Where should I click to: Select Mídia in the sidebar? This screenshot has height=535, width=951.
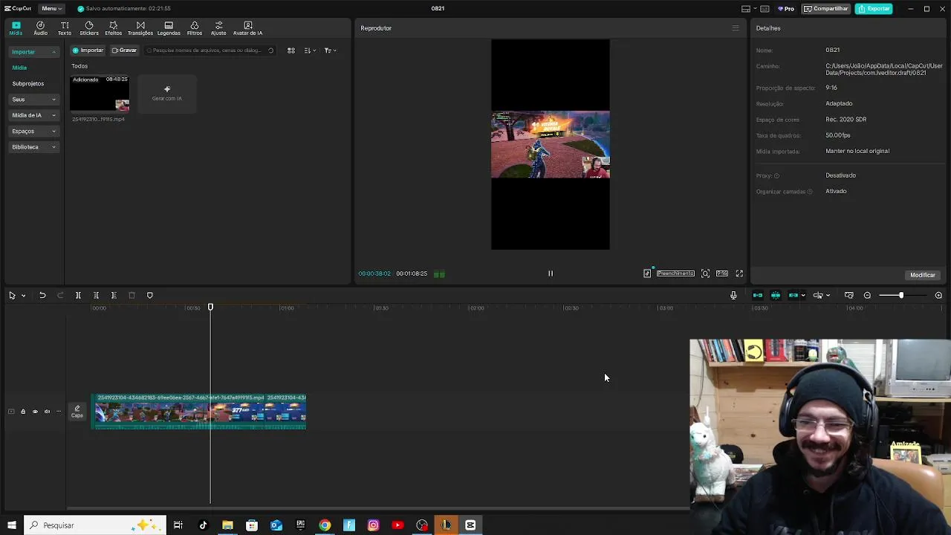[19, 68]
